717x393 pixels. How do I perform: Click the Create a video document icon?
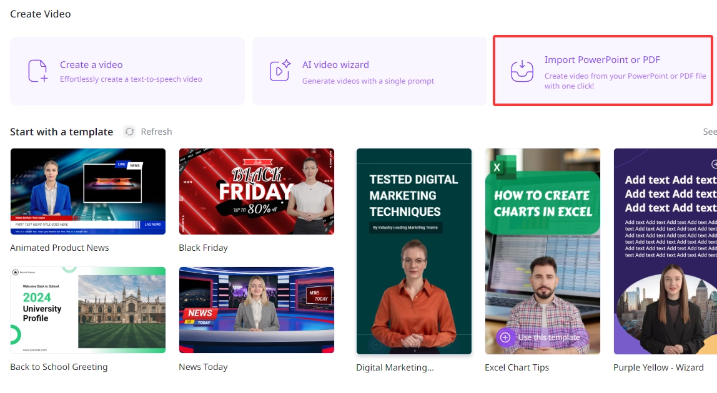point(37,70)
